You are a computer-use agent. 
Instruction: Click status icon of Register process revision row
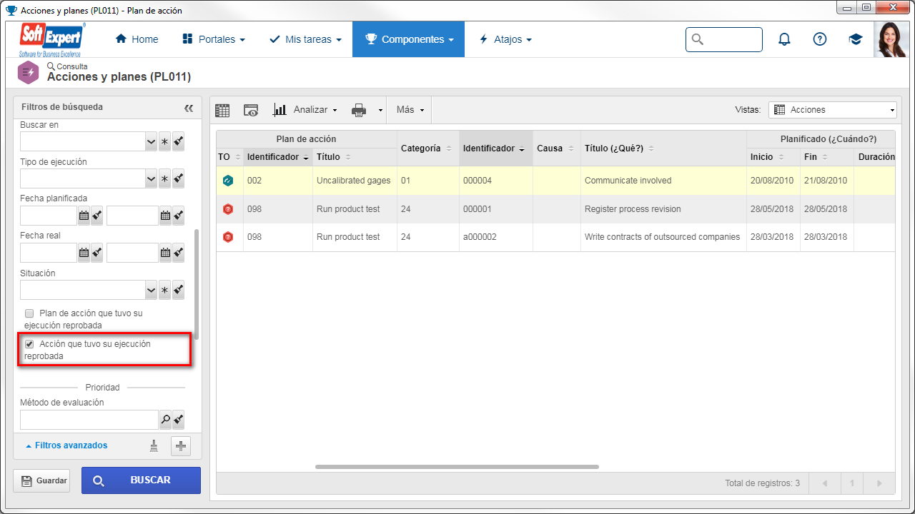(x=228, y=209)
